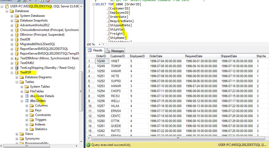Select row 5 header in results grid
The image size is (269, 148).
[91, 81]
